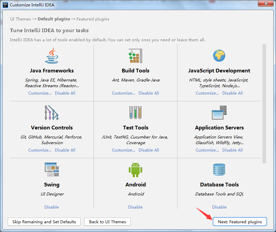Image resolution: width=276 pixels, height=232 pixels.
Task: Click Featured plugins in the breadcrumb
Action: click(93, 19)
